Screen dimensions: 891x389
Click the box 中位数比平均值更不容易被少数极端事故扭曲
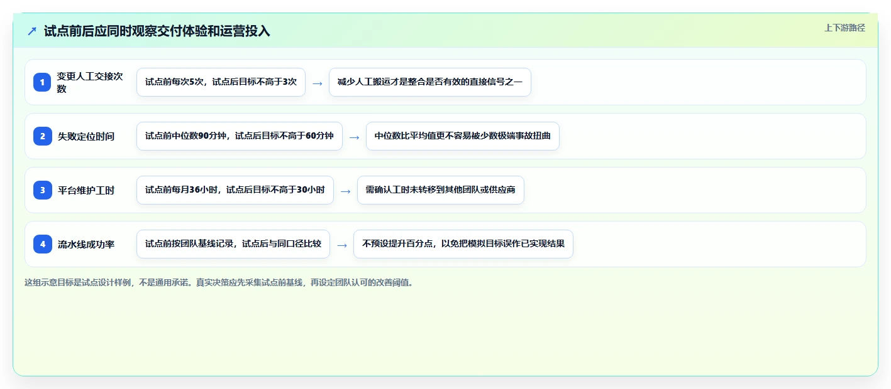(x=463, y=136)
